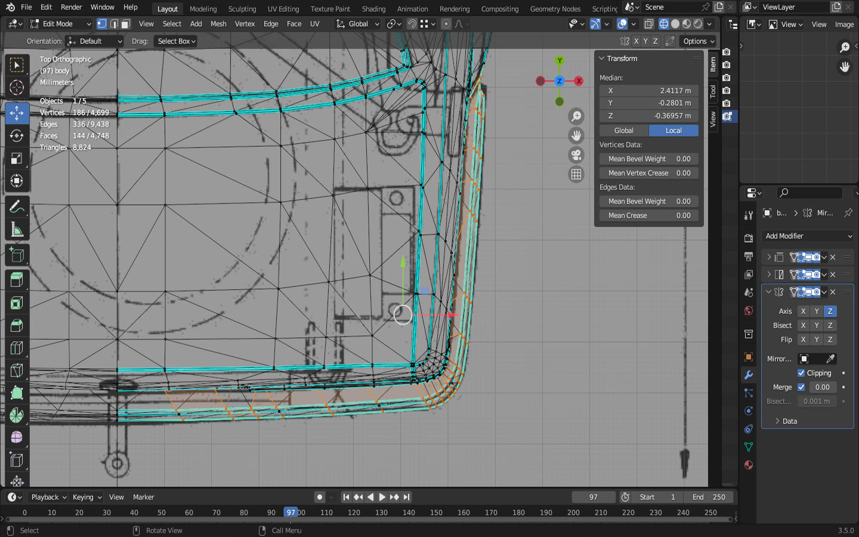Choose the 3D Cursor tool

(17, 88)
